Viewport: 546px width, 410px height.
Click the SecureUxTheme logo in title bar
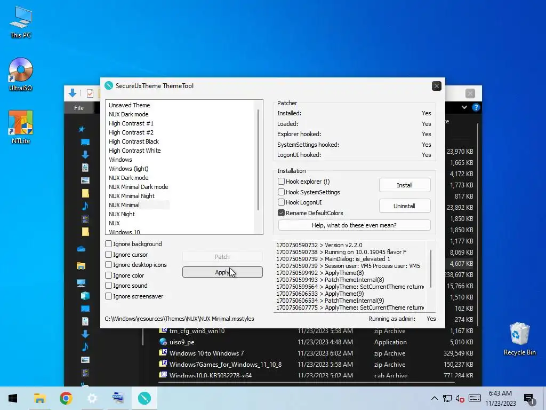point(109,85)
